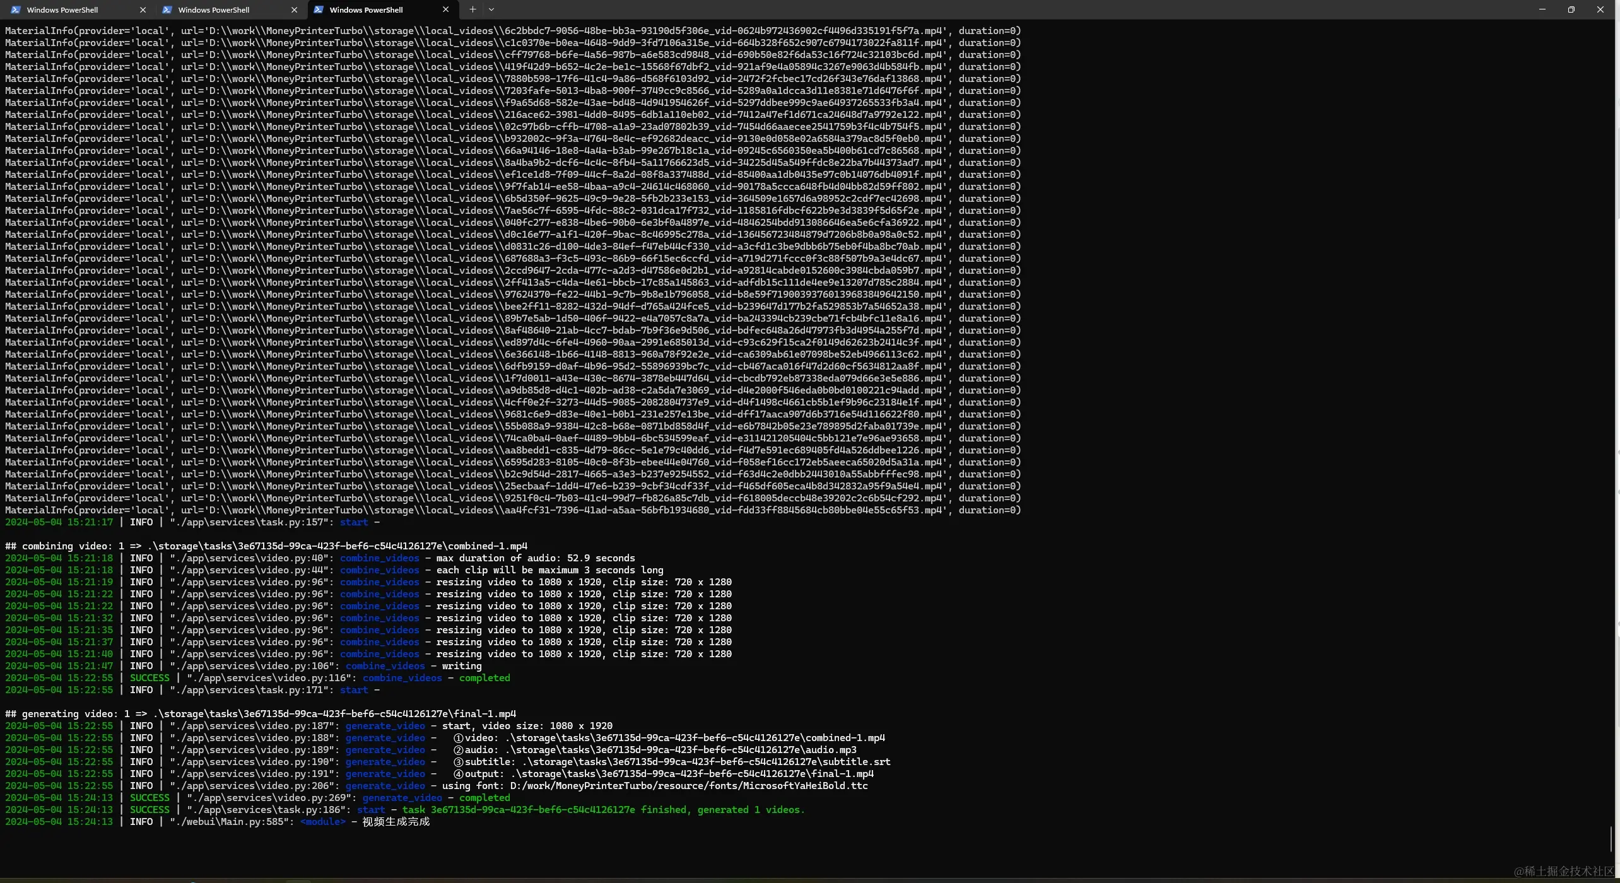Close the Windows Terminal window
The width and height of the screenshot is (1620, 883).
click(x=1600, y=9)
